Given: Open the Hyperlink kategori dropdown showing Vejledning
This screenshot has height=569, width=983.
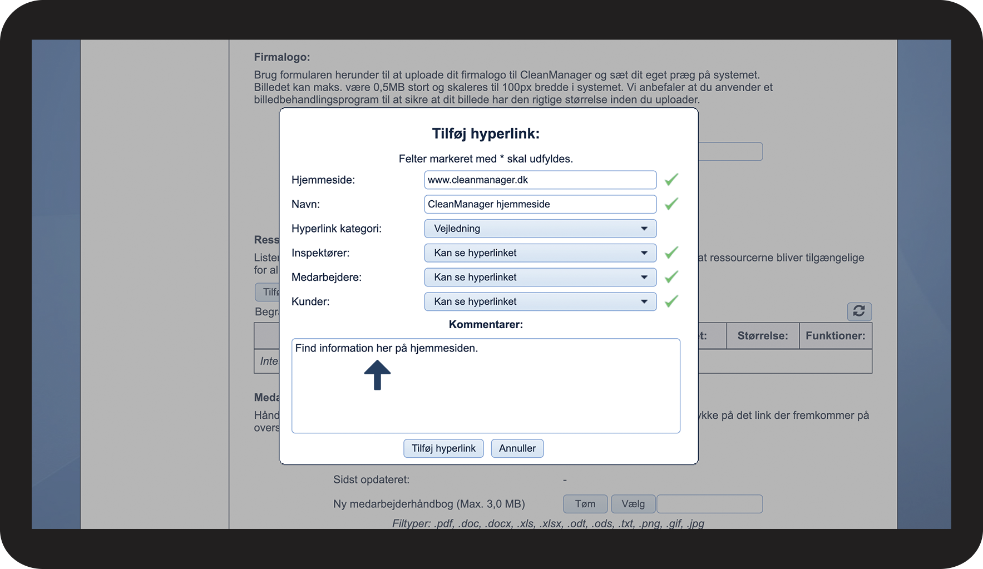Looking at the screenshot, I should [x=540, y=229].
